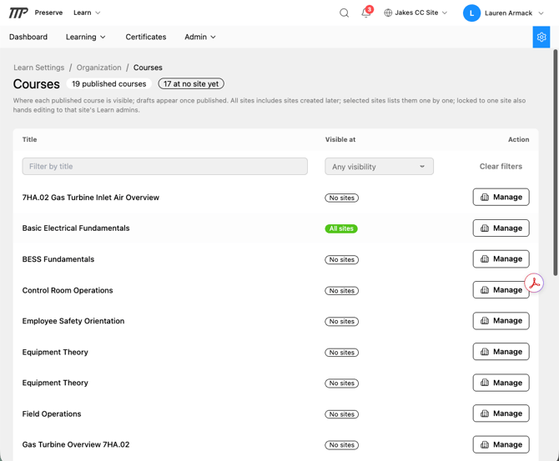559x461 pixels.
Task: Click No sites badge for Field Operations
Action: (x=341, y=414)
